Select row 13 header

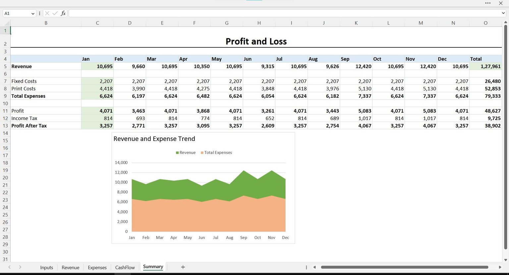5,126
